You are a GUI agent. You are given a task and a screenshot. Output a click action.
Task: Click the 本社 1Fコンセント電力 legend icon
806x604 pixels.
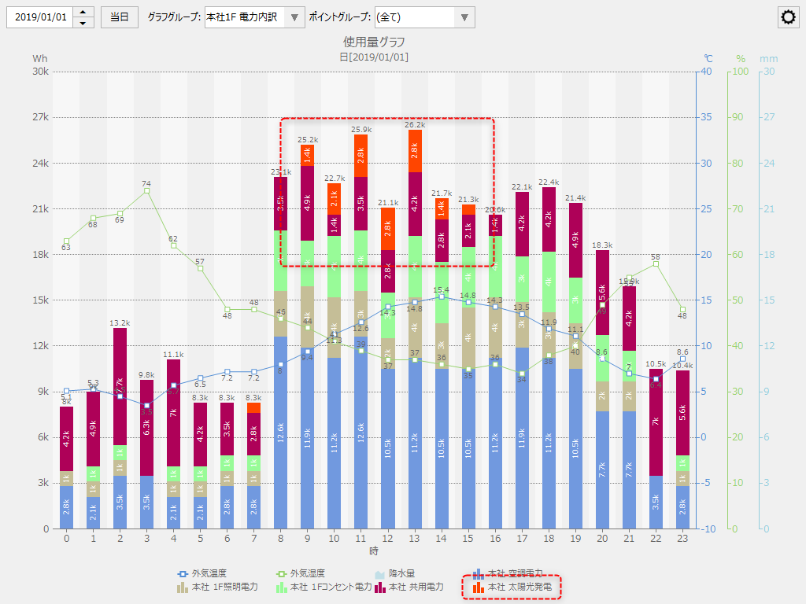(x=279, y=587)
